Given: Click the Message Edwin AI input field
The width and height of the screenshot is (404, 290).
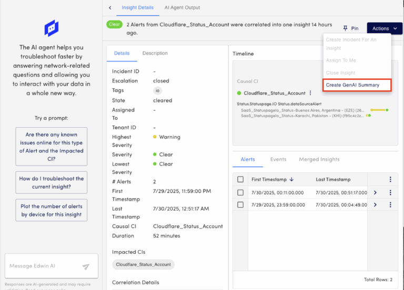Looking at the screenshot, I should tap(43, 266).
